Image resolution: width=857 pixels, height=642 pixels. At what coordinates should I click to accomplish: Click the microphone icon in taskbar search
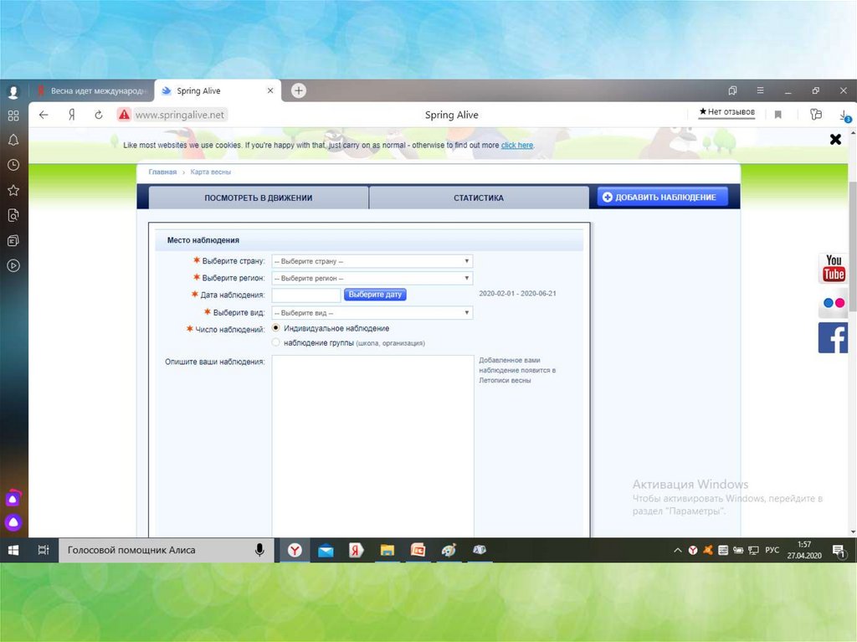(x=259, y=550)
